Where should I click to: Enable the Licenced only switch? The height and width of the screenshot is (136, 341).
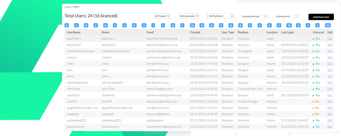point(295,16)
